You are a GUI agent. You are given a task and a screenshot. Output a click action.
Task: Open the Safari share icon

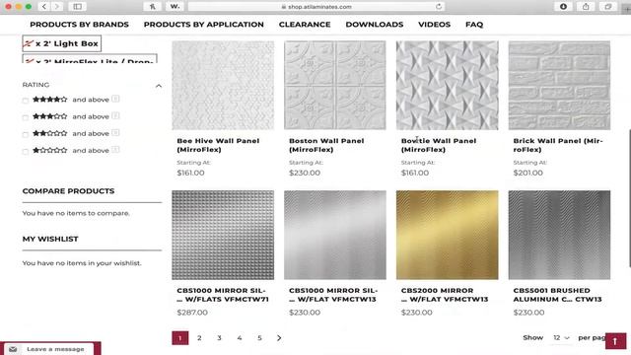(x=586, y=7)
